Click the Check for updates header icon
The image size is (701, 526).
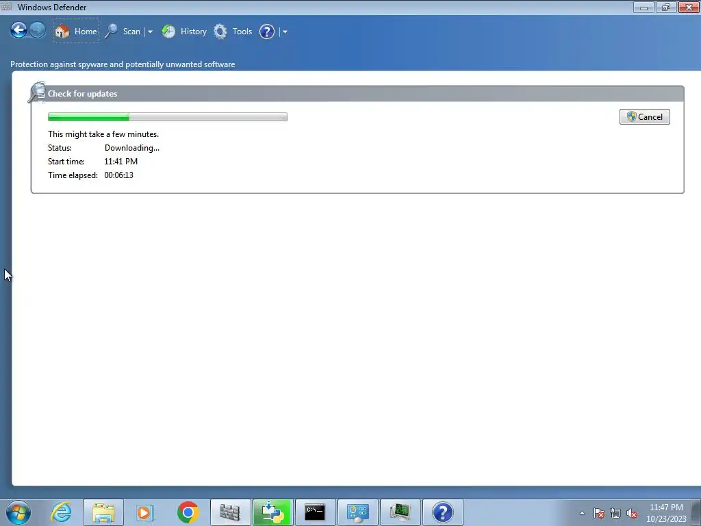(x=37, y=92)
